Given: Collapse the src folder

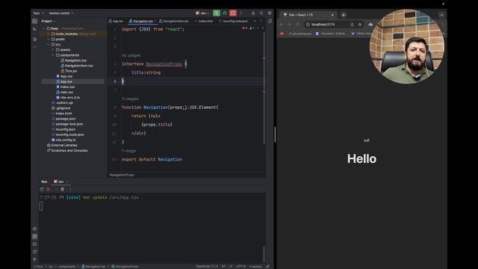Looking at the screenshot, I should (49, 45).
